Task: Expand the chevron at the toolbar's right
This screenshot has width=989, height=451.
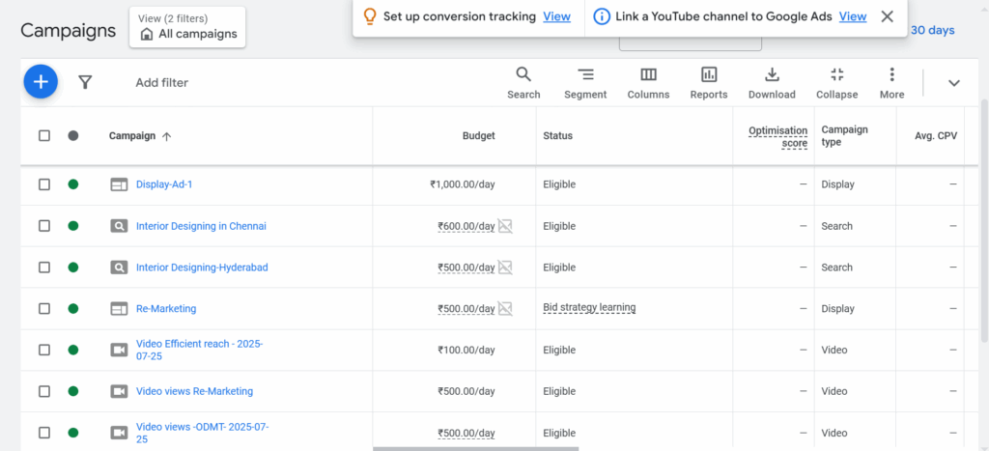Action: click(953, 83)
